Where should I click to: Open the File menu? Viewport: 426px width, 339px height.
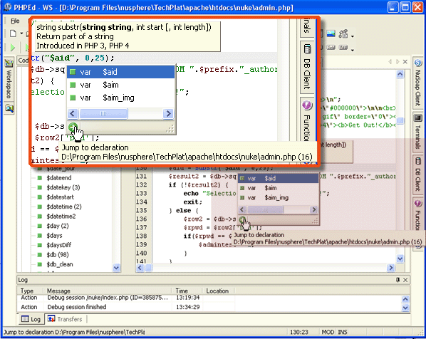[15, 21]
